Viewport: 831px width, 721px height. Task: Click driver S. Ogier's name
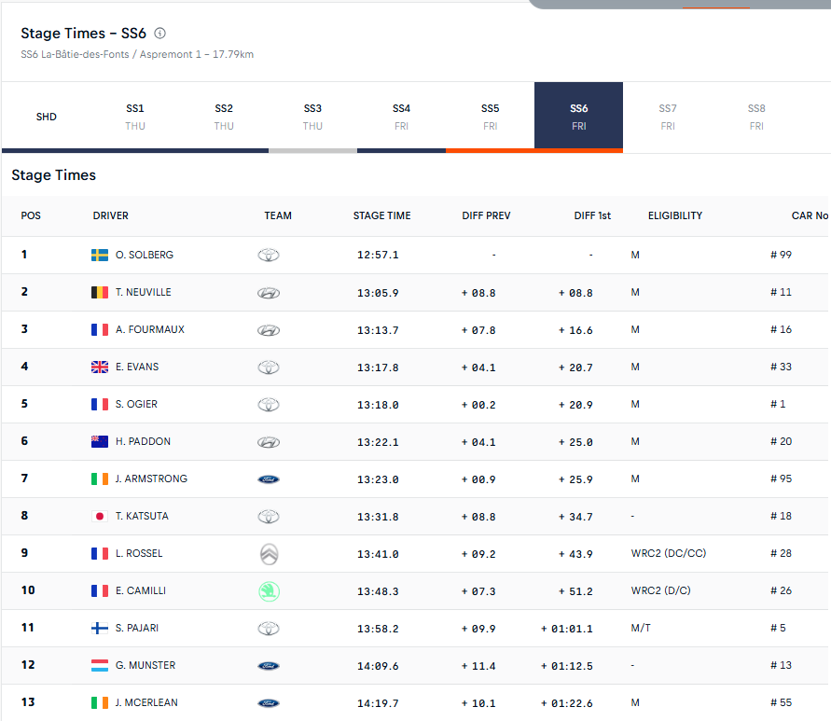pos(137,404)
